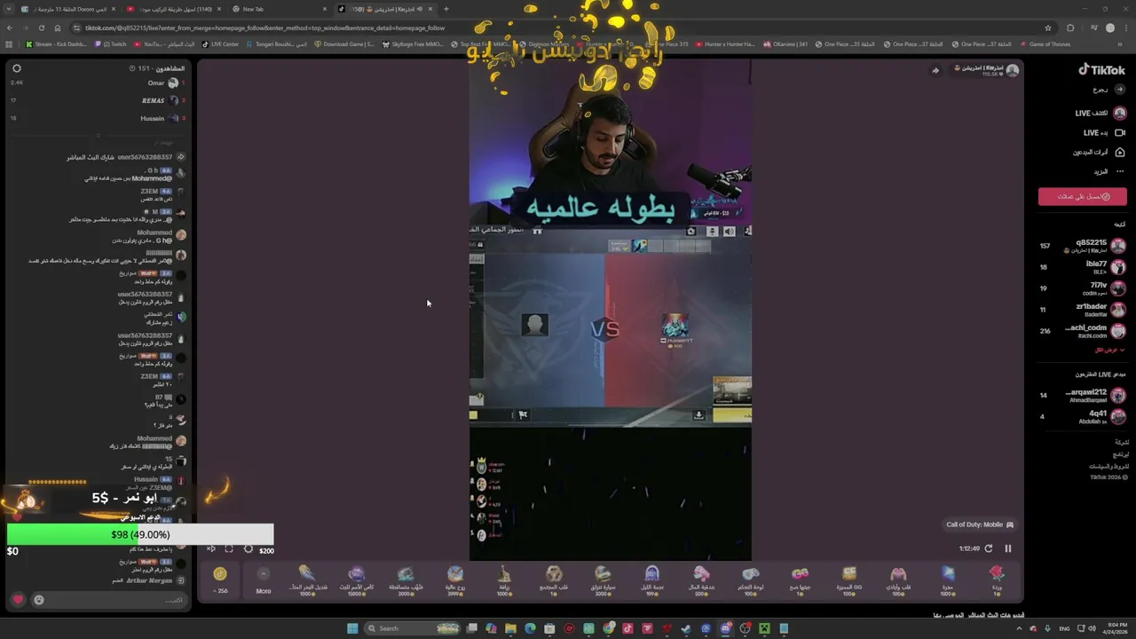This screenshot has height=639, width=1136.
Task: Toggle the chat panel collapse arrow
Action: point(211,549)
